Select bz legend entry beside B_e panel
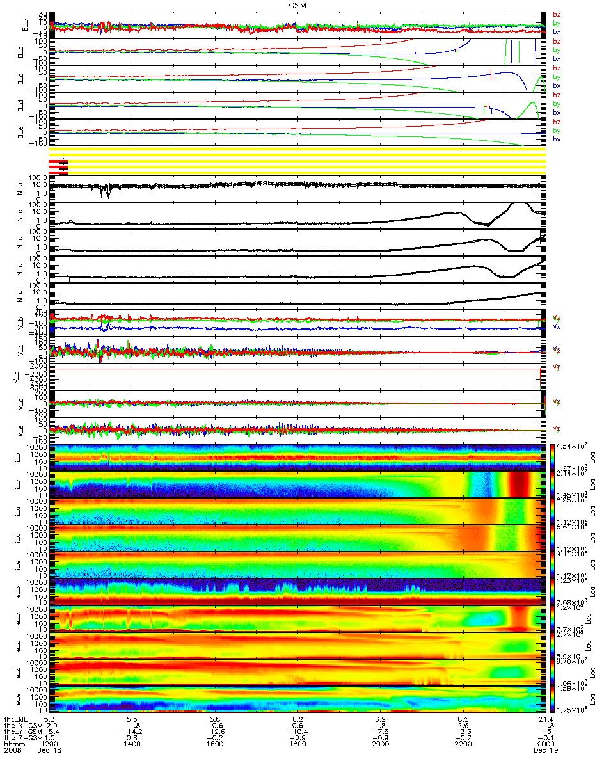Screen dimensions: 595x768 [x=557, y=122]
